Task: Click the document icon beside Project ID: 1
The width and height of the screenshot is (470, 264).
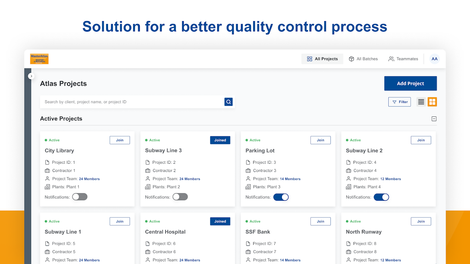Action: click(x=47, y=162)
